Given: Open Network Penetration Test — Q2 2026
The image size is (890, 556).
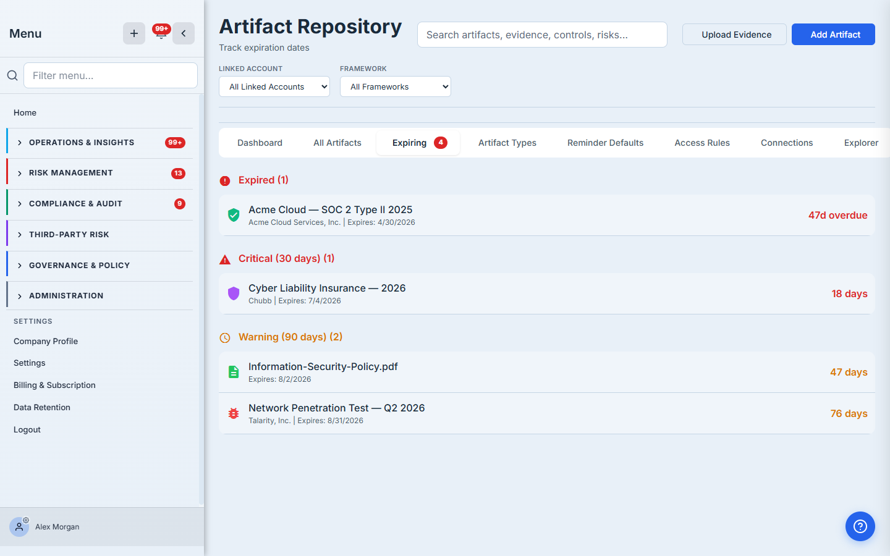Looking at the screenshot, I should pos(547,413).
